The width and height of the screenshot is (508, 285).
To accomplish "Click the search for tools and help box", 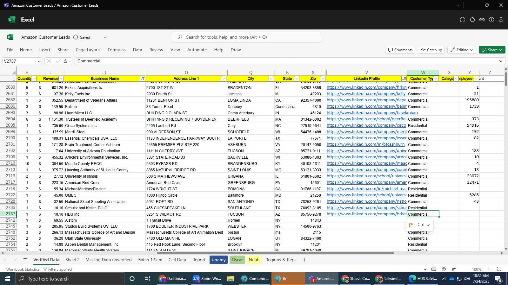I will pos(246,37).
